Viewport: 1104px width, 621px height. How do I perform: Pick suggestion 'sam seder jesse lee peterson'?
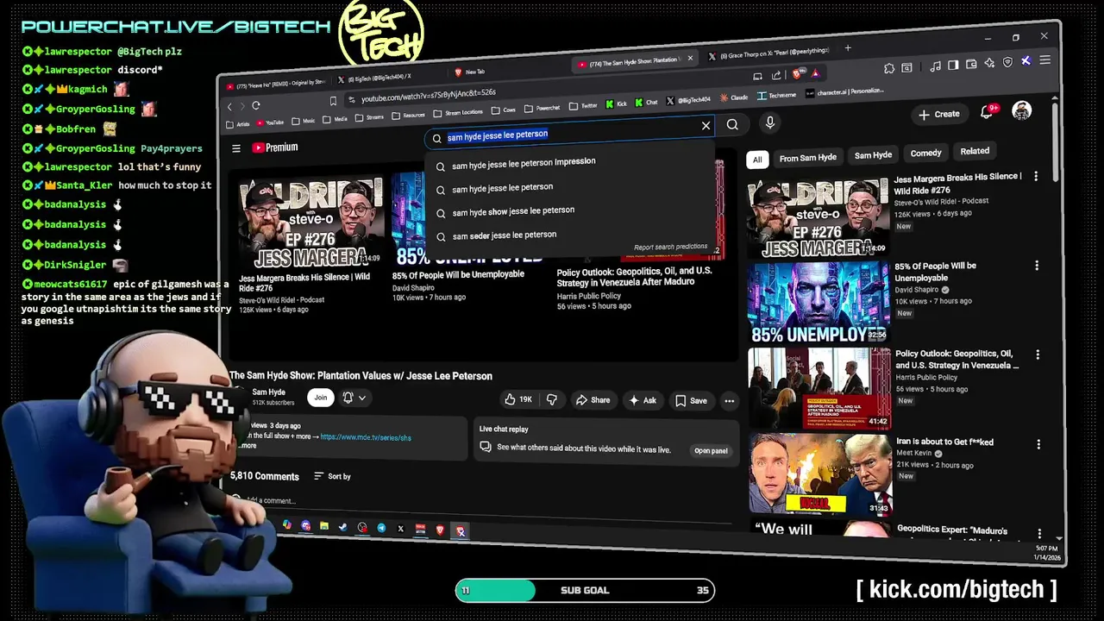point(505,235)
